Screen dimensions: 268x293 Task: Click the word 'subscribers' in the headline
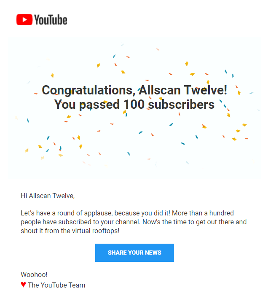tap(181, 104)
